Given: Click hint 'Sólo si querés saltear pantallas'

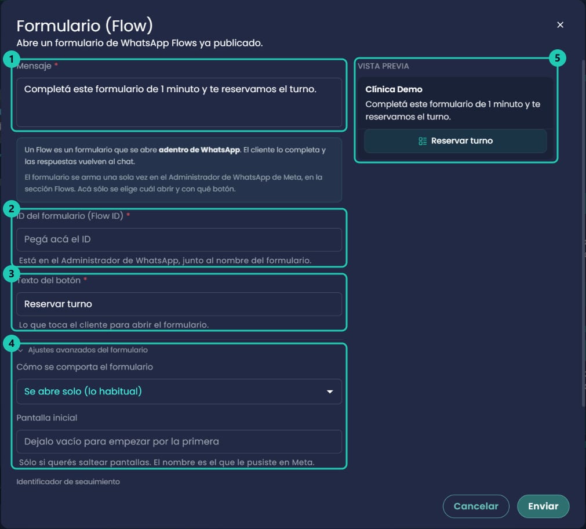Looking at the screenshot, I should coord(167,462).
